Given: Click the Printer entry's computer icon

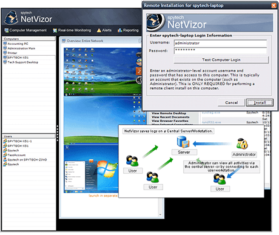Looking at the screenshot, I should tap(5, 53).
